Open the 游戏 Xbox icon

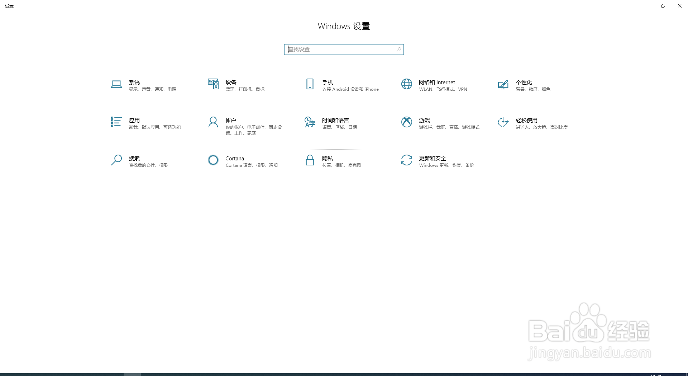pos(407,122)
